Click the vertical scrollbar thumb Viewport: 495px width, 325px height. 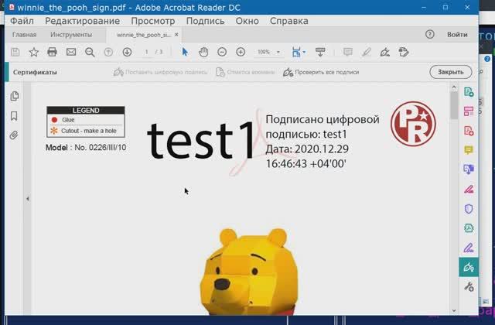click(x=454, y=106)
